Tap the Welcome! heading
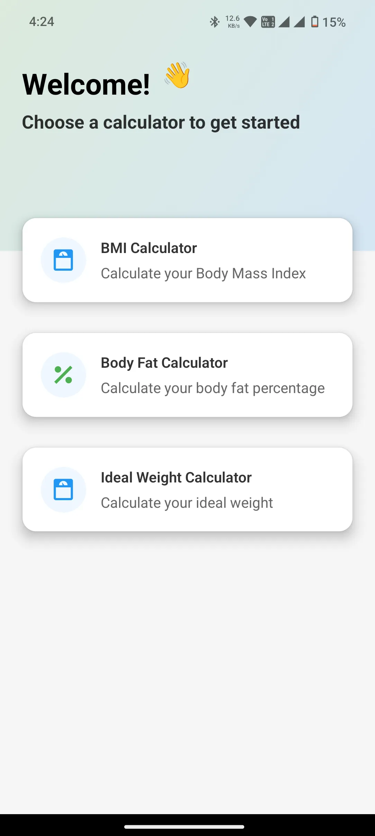The height and width of the screenshot is (836, 375). click(x=86, y=84)
